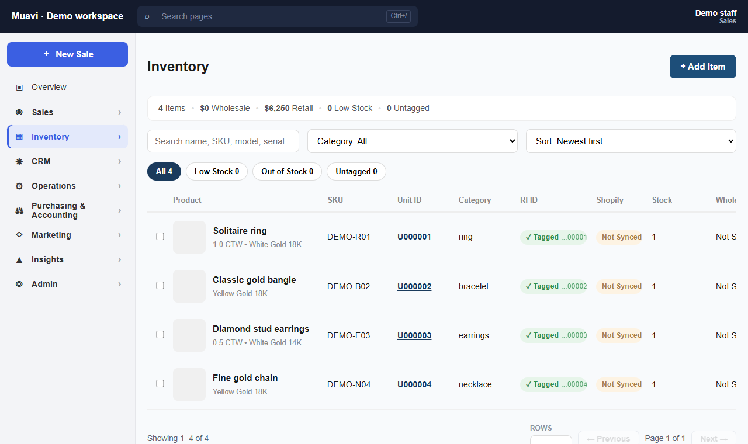The width and height of the screenshot is (748, 444).
Task: Open unit ID U000003 link
Action: 414,335
